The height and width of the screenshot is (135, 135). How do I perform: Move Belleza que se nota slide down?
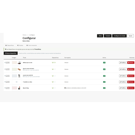click(9, 63)
